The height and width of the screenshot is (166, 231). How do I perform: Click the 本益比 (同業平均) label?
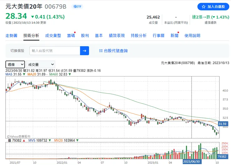[x=176, y=23]
